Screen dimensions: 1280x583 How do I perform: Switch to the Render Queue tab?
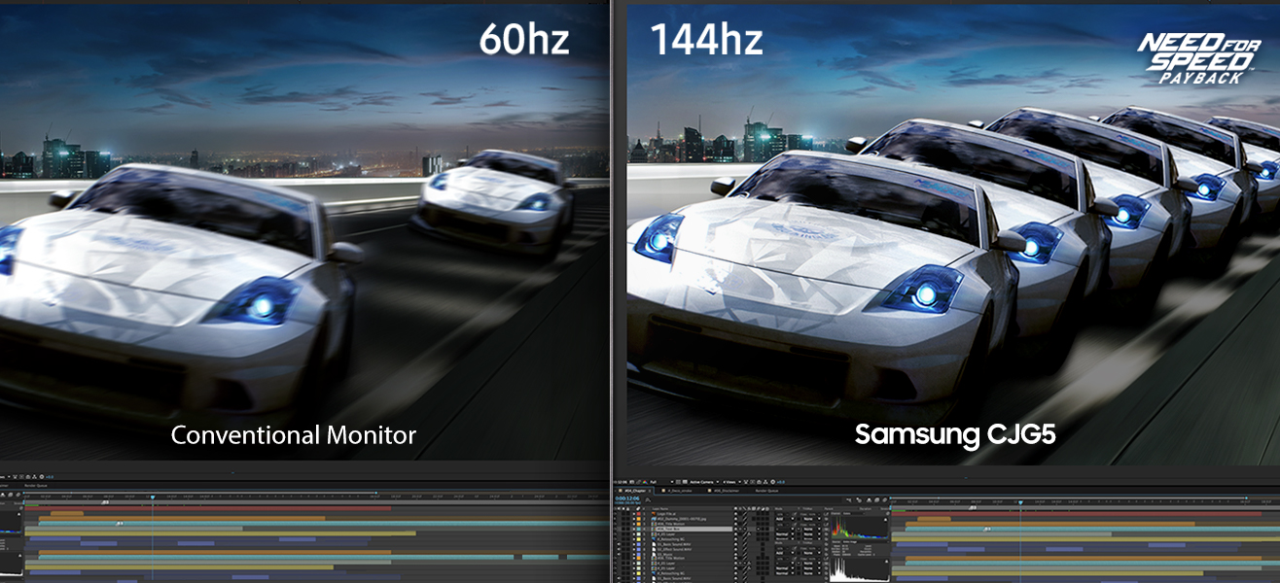[x=766, y=491]
